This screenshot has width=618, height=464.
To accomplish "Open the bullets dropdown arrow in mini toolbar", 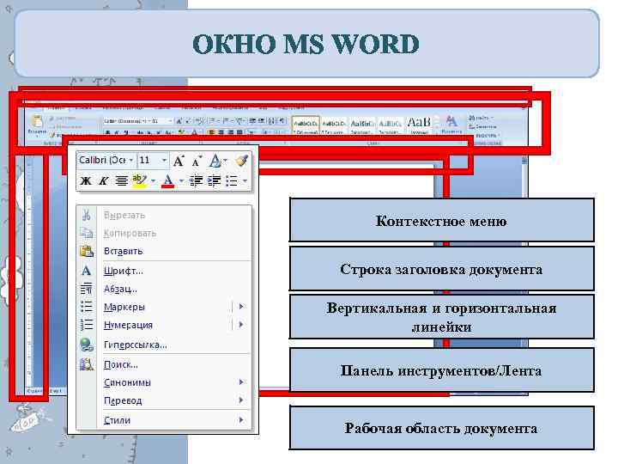I will click(x=245, y=181).
